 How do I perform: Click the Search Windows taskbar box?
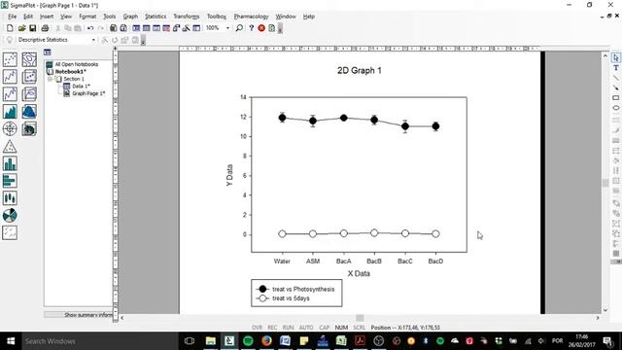click(99, 341)
